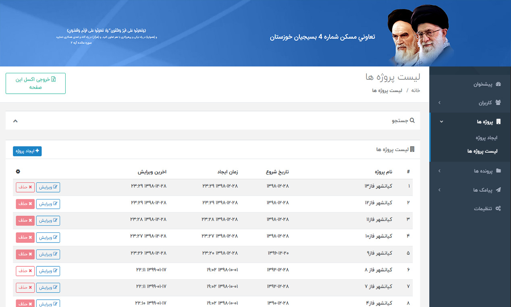
Task: Click the پیامک ها paper-plane icon
Action: pyautogui.click(x=499, y=190)
